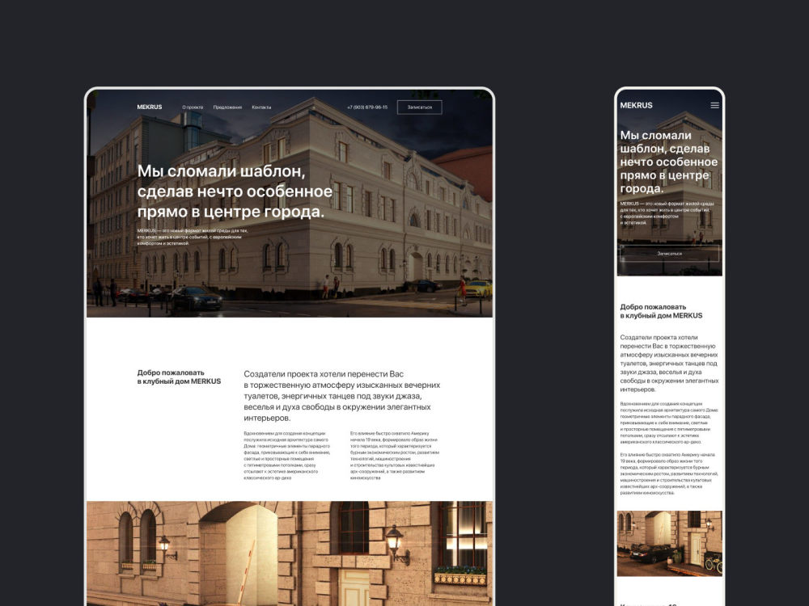Click the desktop hero subtitle 'MEKRUS — это новый формат'

[193, 237]
